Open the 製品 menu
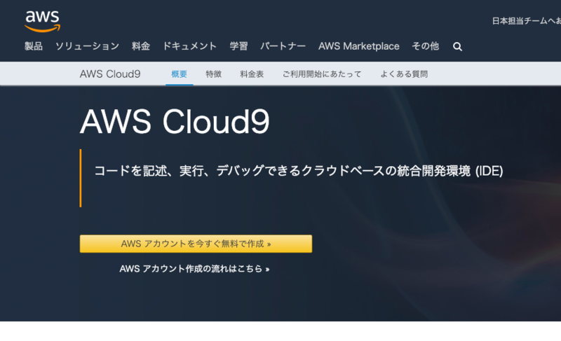561x341 pixels. pos(33,46)
